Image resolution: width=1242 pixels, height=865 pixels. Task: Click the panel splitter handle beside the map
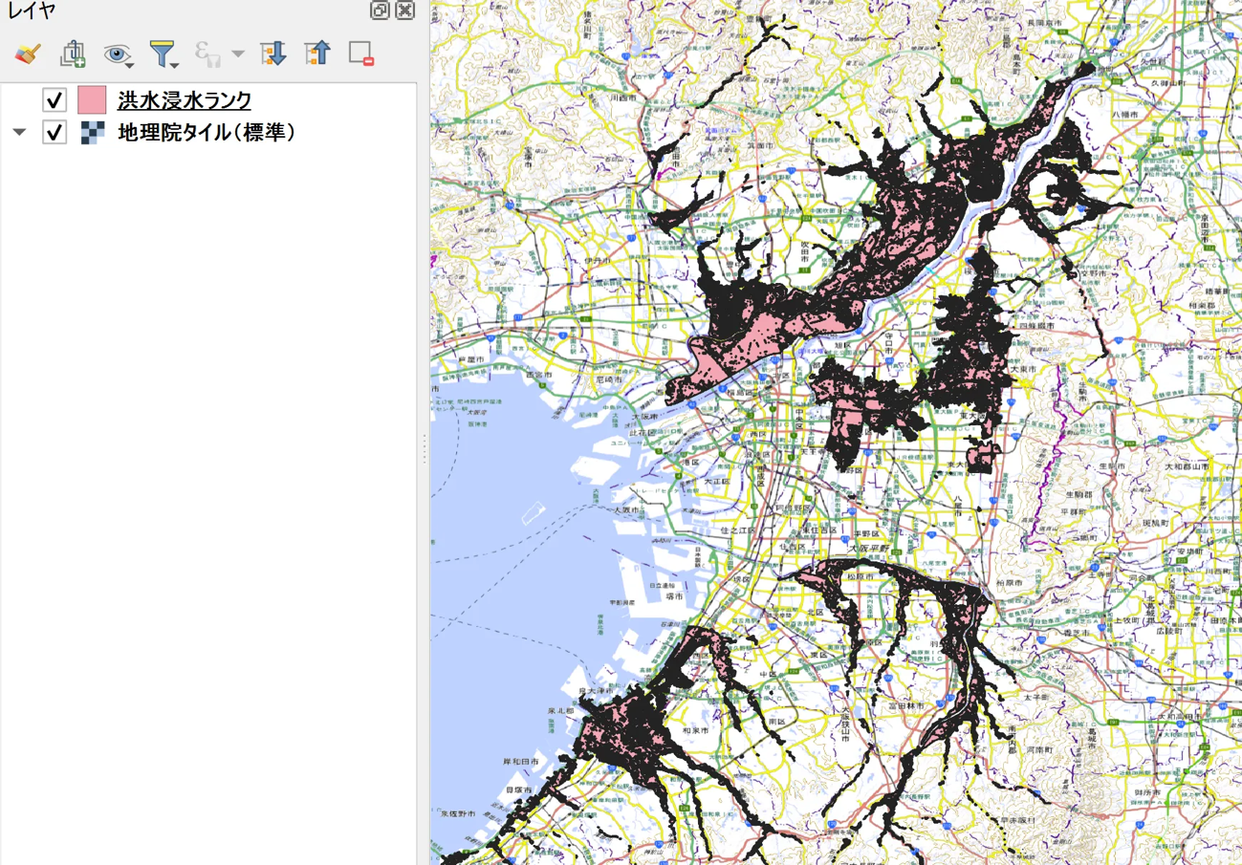[x=424, y=448]
